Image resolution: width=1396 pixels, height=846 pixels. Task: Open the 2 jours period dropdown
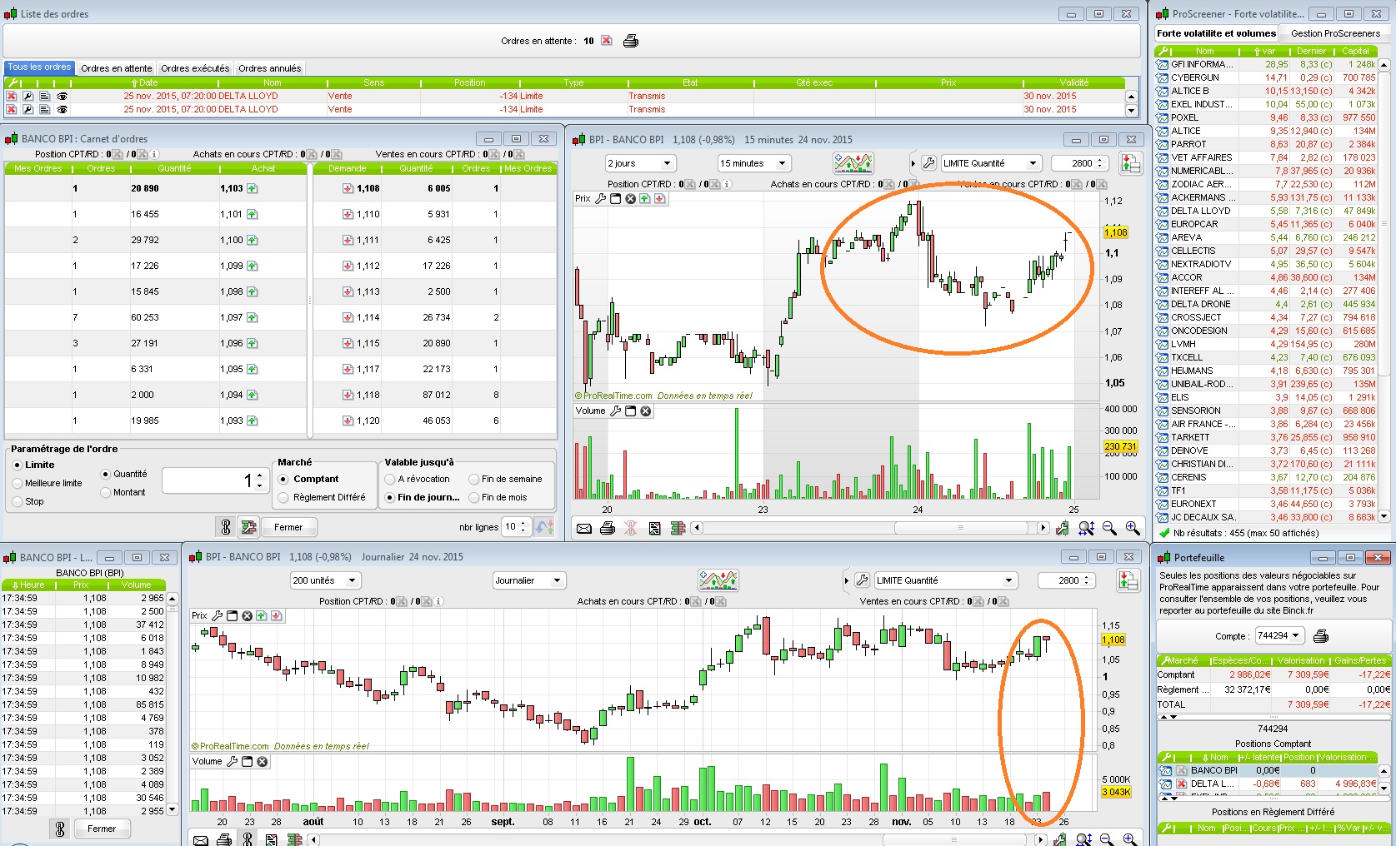tap(640, 163)
